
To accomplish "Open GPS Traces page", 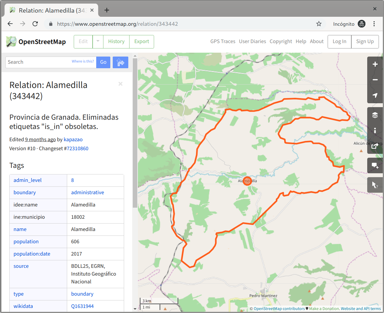I will tap(223, 41).
